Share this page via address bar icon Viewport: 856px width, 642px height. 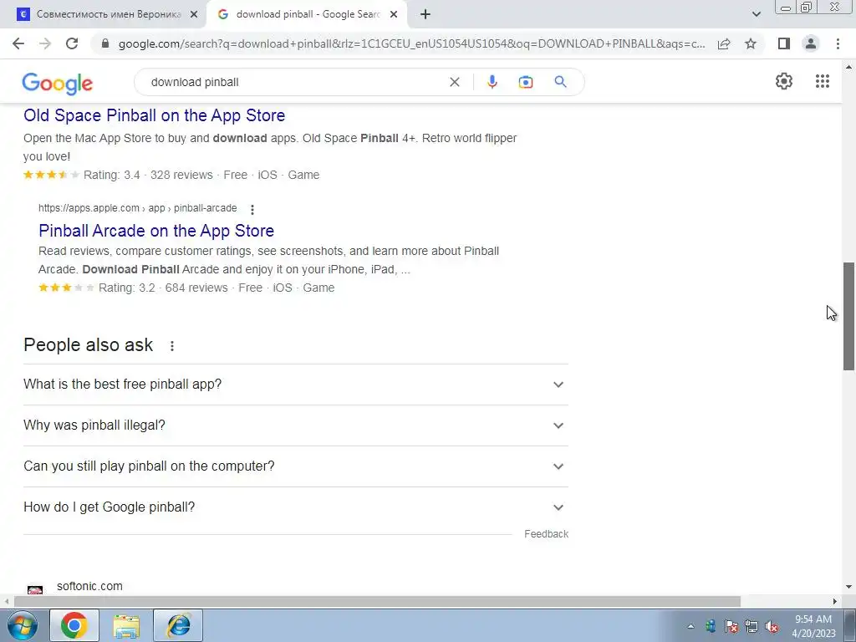click(724, 43)
